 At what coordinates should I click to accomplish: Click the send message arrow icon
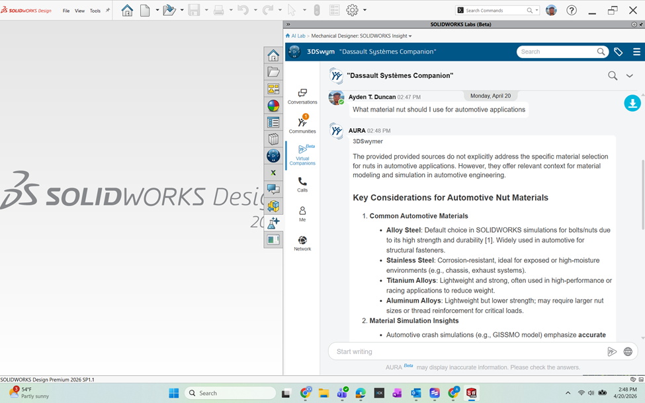coord(612,351)
